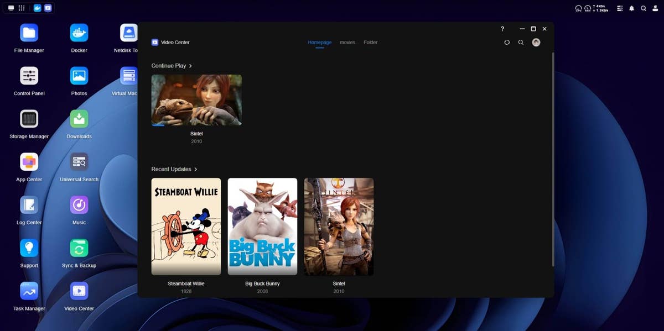Expand the Continue Play section arrow
This screenshot has width=664, height=331.
(190, 66)
